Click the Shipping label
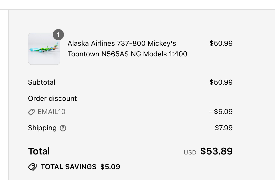Viewport: 275px width, 180px height. click(x=42, y=128)
